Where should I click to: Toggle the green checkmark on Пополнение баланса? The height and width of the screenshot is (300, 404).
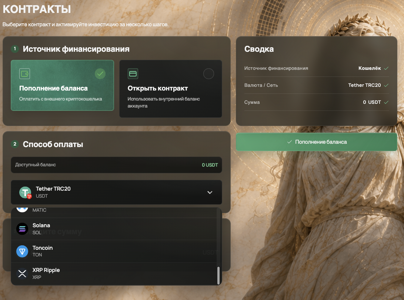point(100,74)
